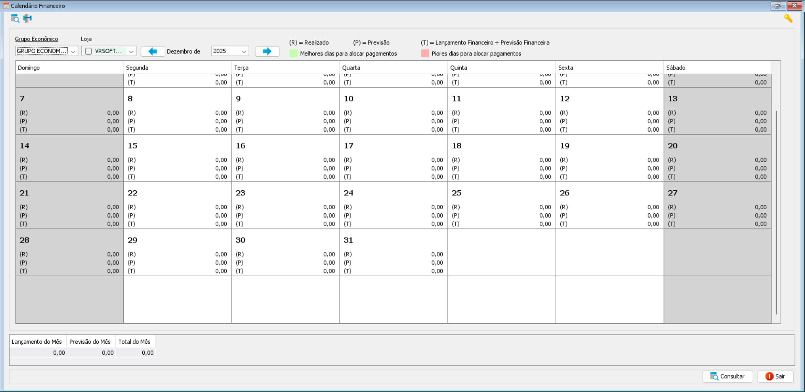This screenshot has height=392, width=805.
Task: Click the Calendário Financeiro window title icon
Action: (x=5, y=6)
